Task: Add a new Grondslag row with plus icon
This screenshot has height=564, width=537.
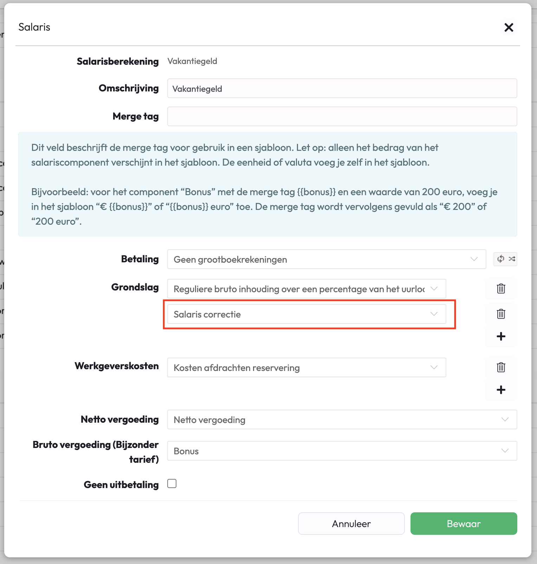Action: pyautogui.click(x=501, y=337)
